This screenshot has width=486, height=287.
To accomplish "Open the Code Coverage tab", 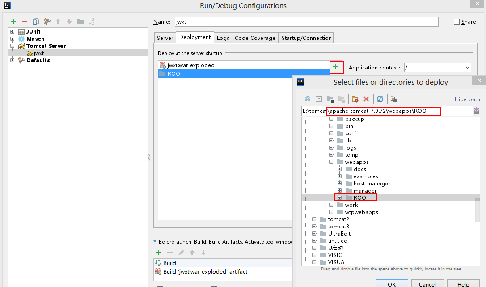I will point(255,38).
